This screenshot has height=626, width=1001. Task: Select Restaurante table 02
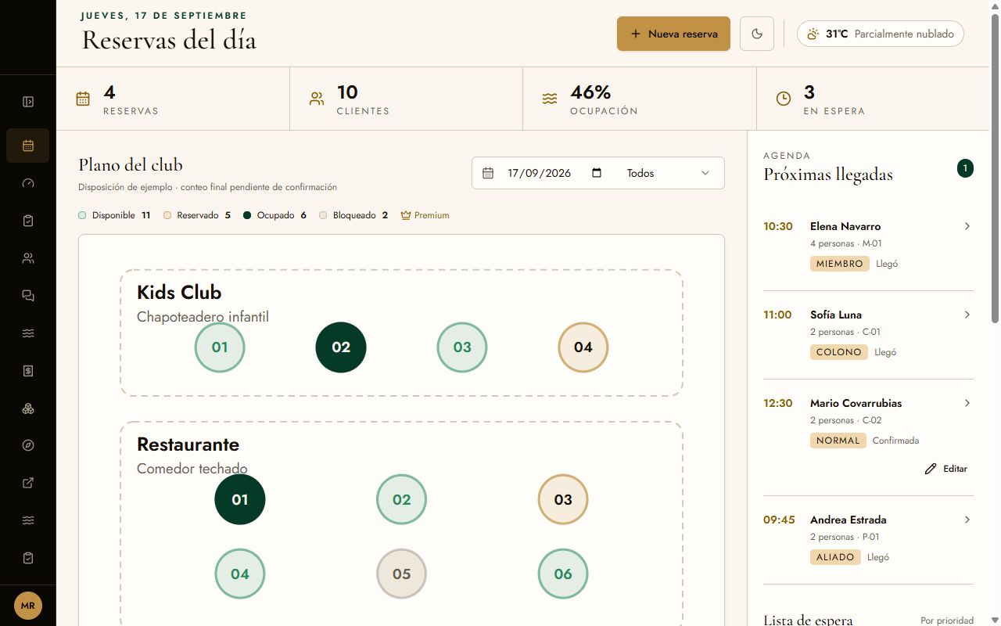click(402, 499)
